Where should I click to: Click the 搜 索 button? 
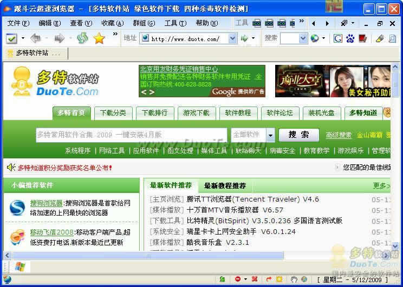tap(298, 135)
